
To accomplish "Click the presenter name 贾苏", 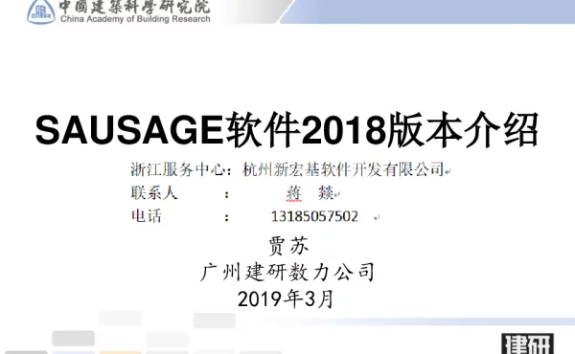I will (x=288, y=246).
